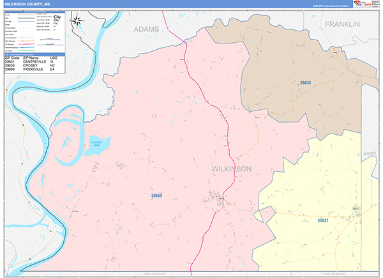Select the Foster Lake shape
This screenshot has width=383, height=278.
pyautogui.click(x=97, y=146)
